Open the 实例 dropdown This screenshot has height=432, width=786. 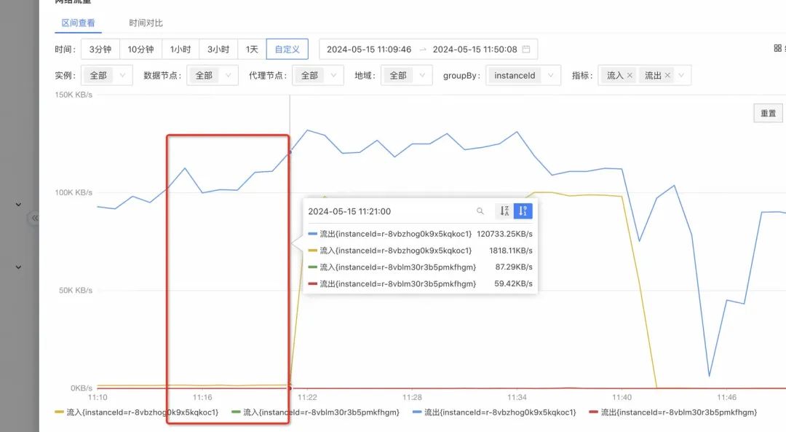(x=107, y=75)
